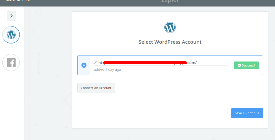Click the Select WordPress Account heading
The image size is (275, 140).
[170, 42]
